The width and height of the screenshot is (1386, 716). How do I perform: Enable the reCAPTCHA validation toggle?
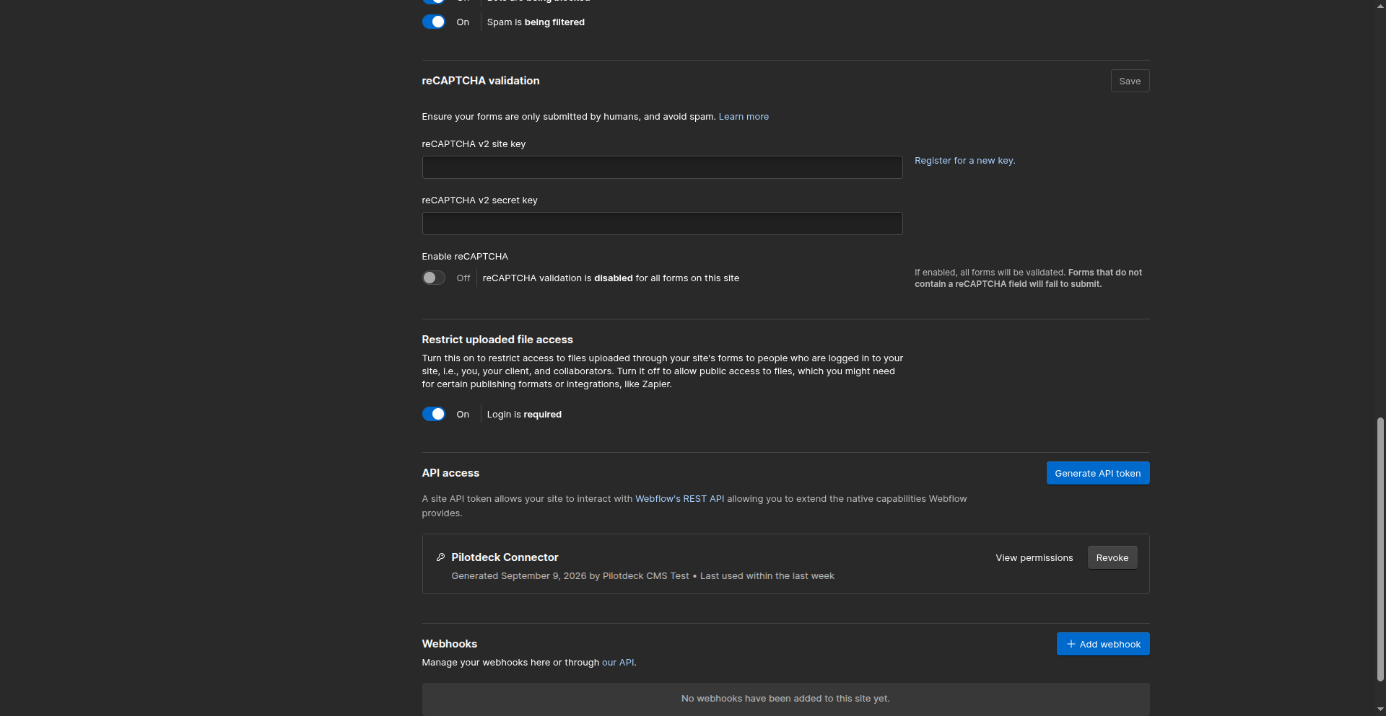[x=433, y=278]
